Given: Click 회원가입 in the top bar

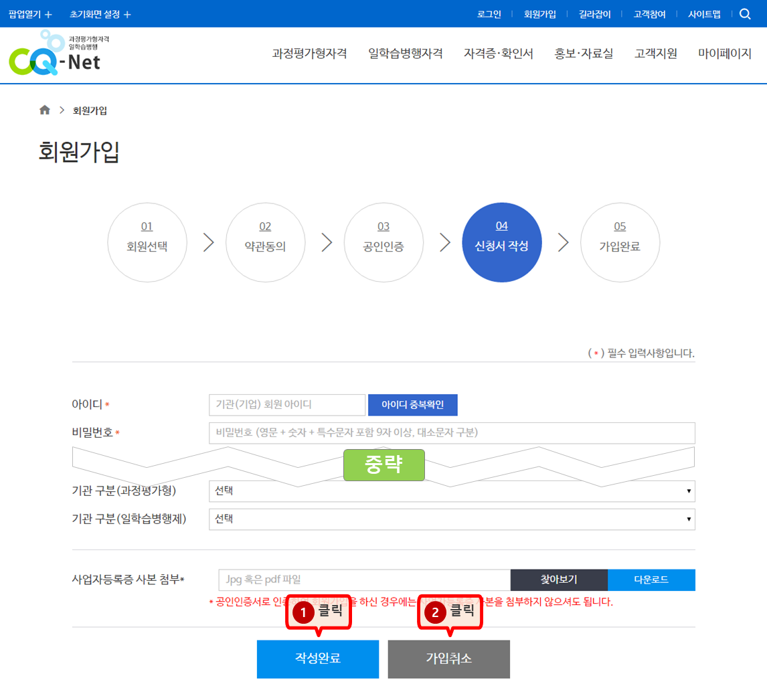Looking at the screenshot, I should click(x=539, y=14).
